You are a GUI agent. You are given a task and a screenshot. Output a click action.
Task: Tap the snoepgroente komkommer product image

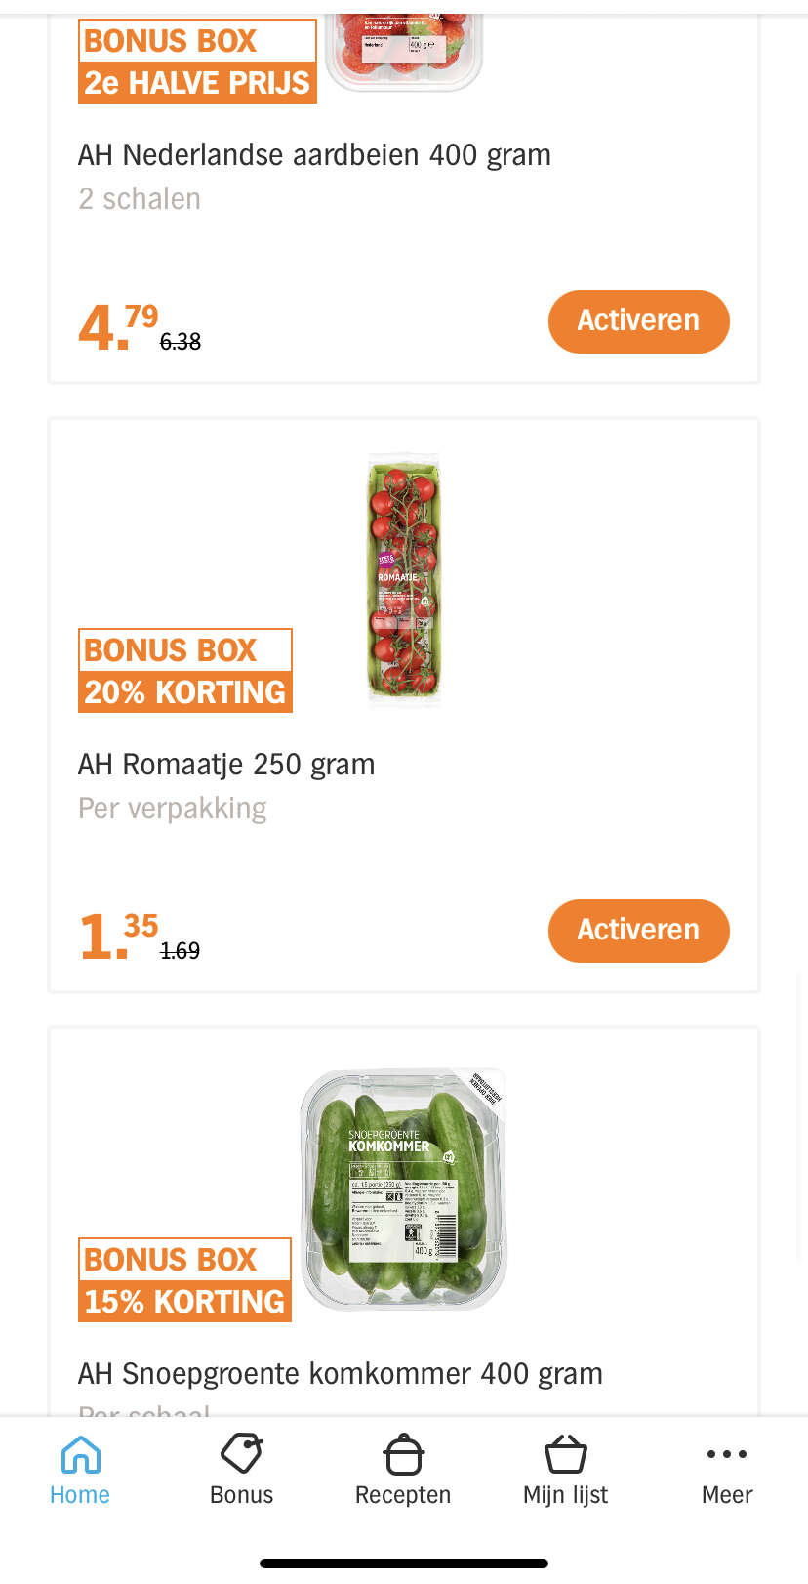click(x=403, y=1189)
